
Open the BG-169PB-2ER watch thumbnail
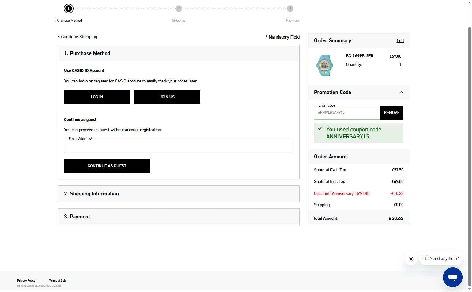[325, 66]
